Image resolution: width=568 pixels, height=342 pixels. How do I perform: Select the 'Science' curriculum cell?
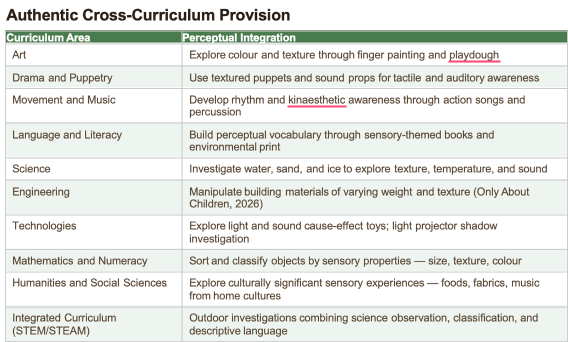tap(31, 169)
